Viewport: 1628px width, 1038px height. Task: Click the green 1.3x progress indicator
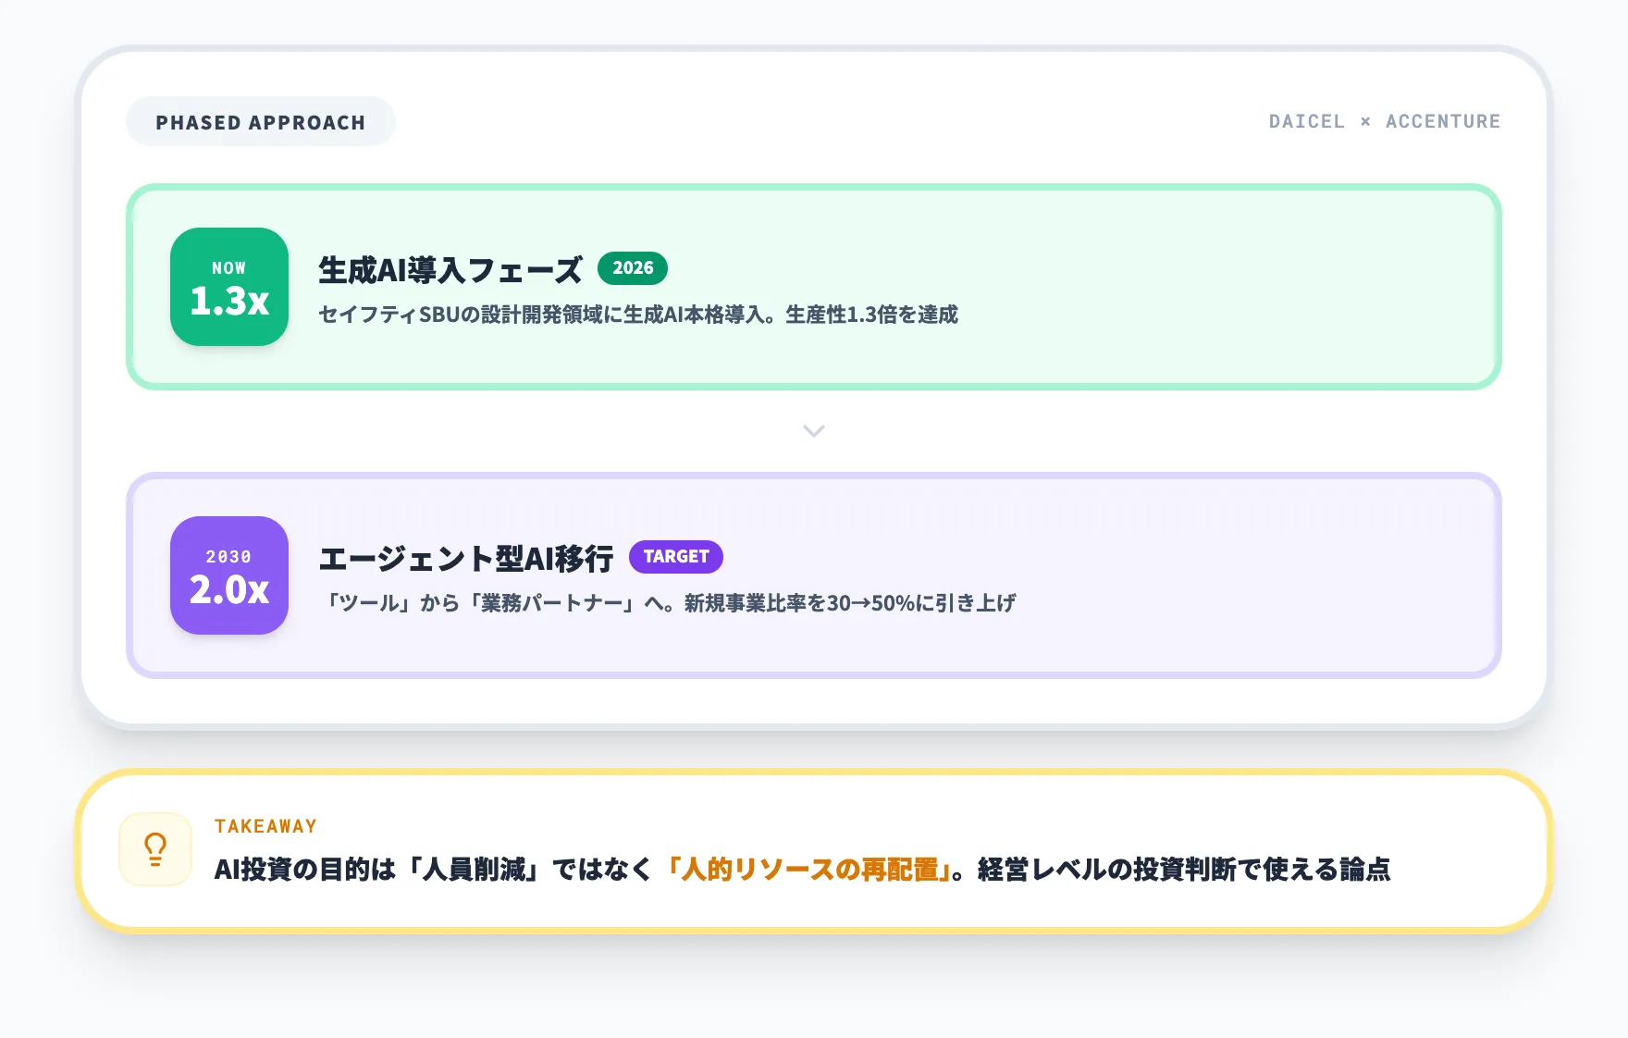click(228, 298)
